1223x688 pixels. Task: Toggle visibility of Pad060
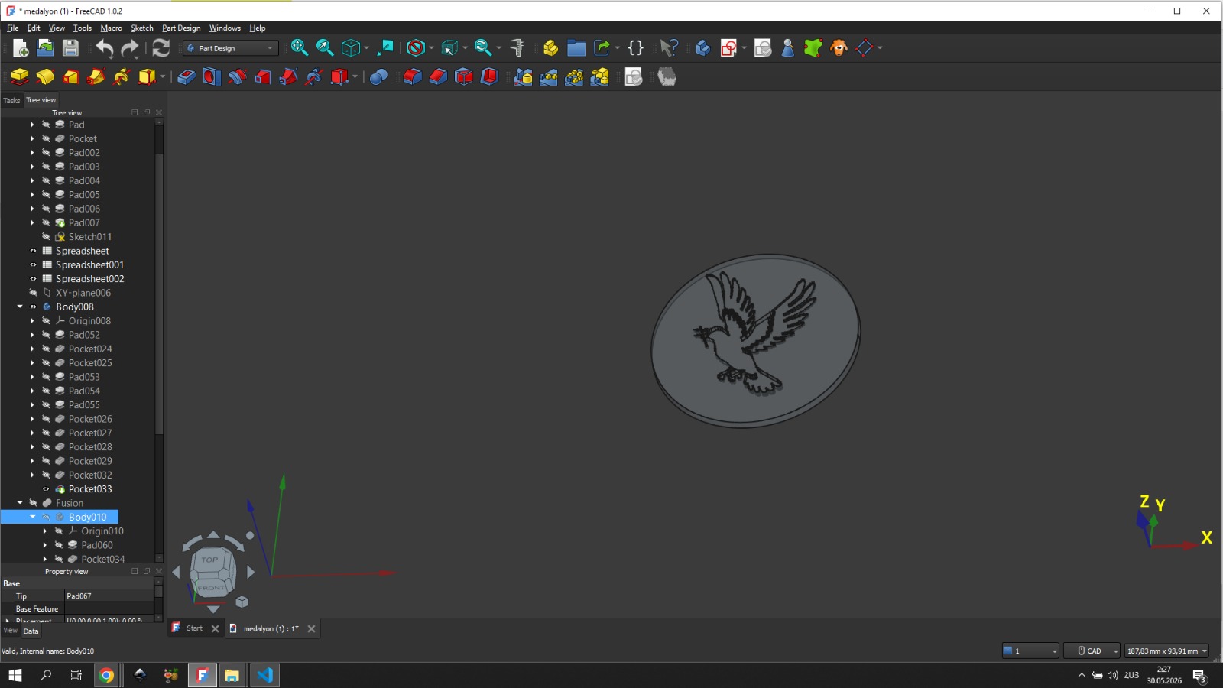pos(59,545)
